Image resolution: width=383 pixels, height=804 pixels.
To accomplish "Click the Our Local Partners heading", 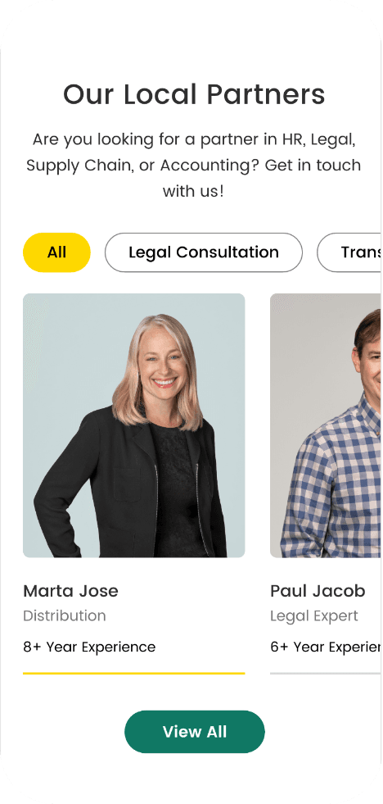I will point(194,94).
